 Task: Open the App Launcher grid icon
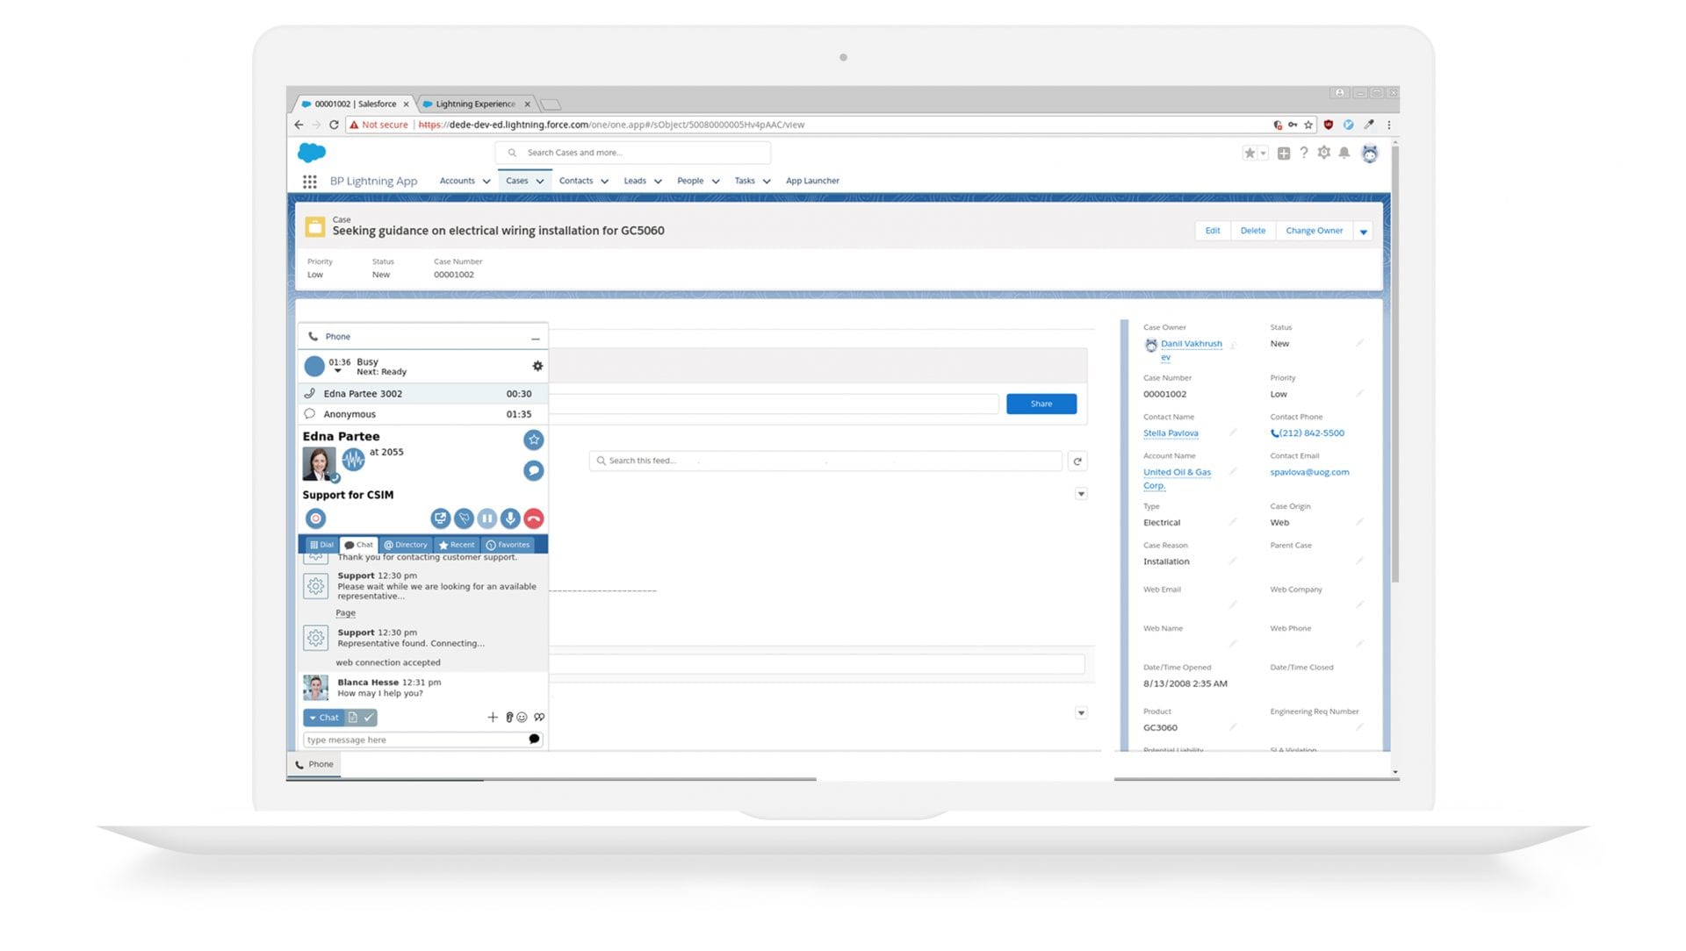(x=309, y=182)
